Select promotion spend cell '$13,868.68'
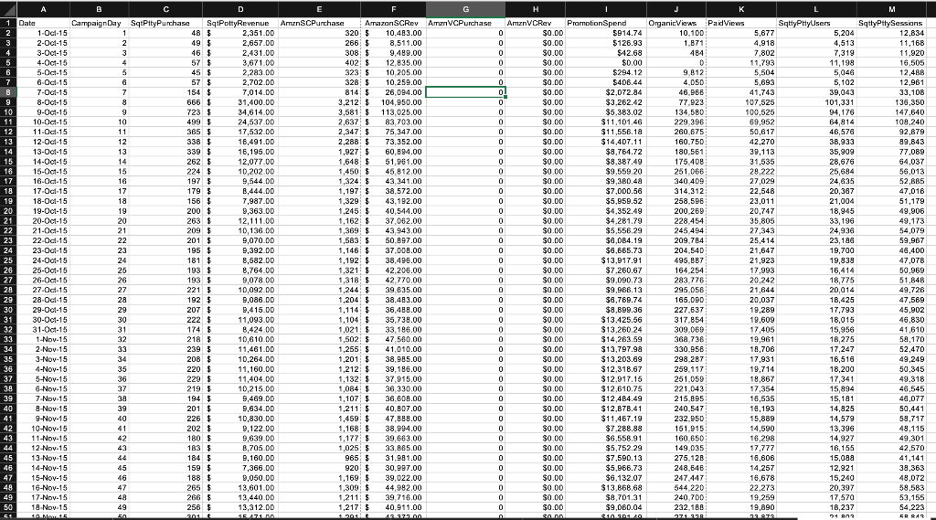 pyautogui.click(x=605, y=488)
